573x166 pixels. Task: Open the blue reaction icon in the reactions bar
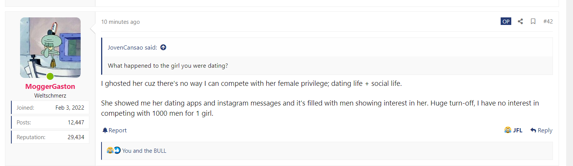coord(117,150)
